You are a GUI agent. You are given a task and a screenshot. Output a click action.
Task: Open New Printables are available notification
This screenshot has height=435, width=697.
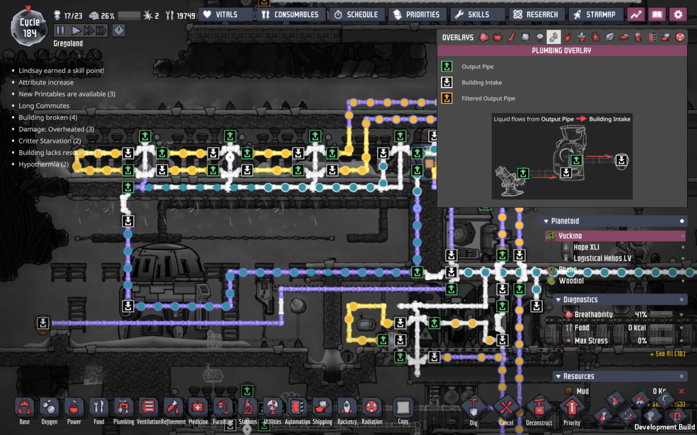(x=66, y=94)
